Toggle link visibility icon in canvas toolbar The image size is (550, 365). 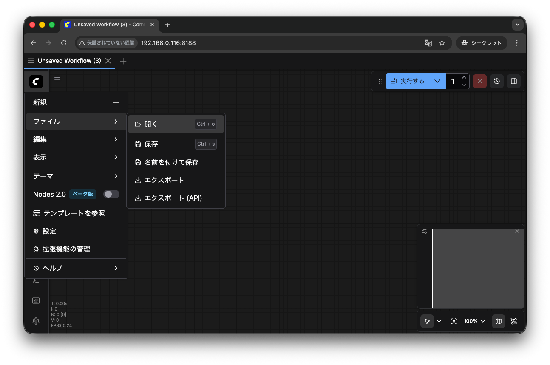point(514,321)
